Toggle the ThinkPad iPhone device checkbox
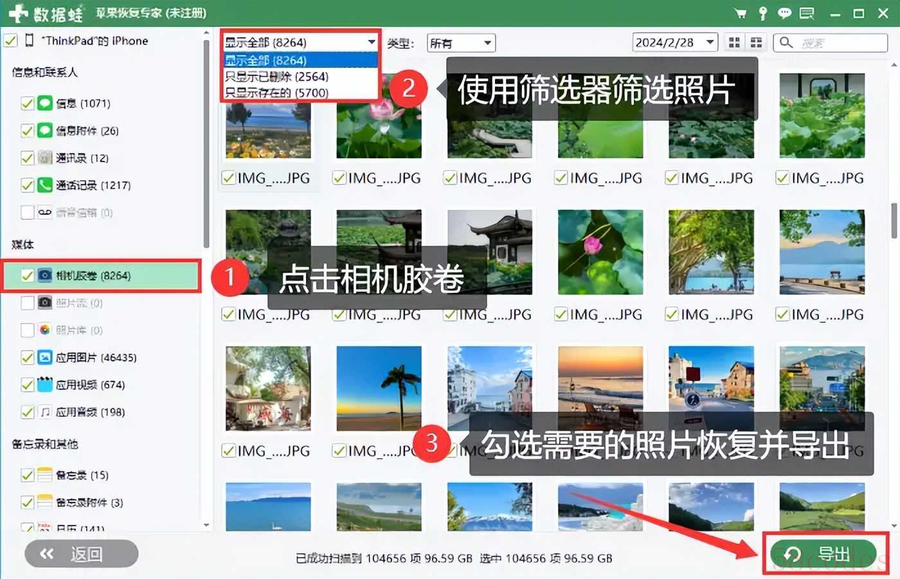The width and height of the screenshot is (900, 579). 10,41
